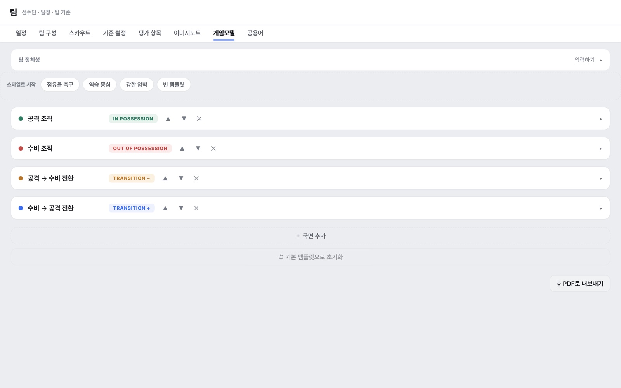Open the 팀 구성 tab
This screenshot has width=621, height=388.
point(47,33)
